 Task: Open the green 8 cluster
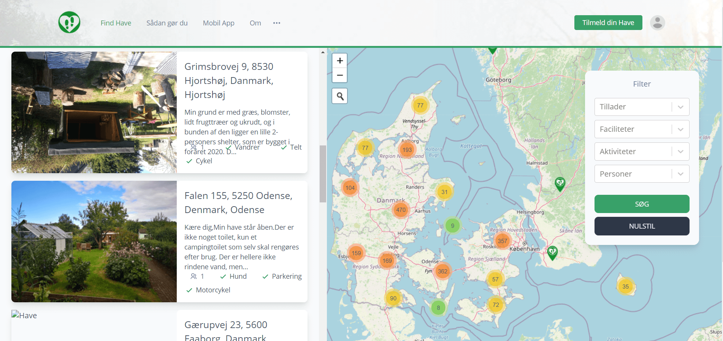[438, 308]
